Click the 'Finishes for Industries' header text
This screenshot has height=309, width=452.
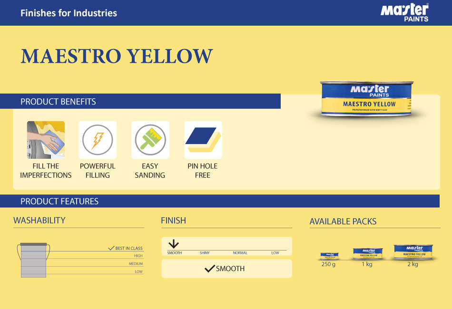pos(69,13)
